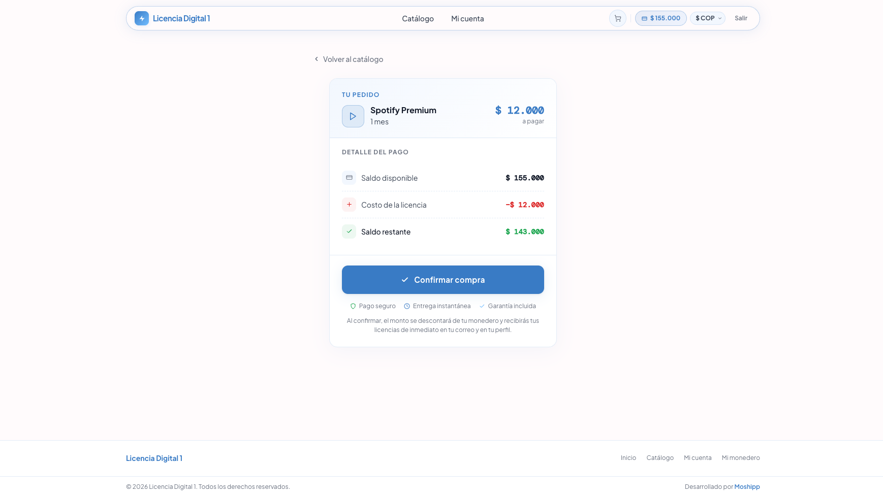Click the Licencia Digital 1 footer logo
Image resolution: width=883 pixels, height=497 pixels.
point(154,457)
